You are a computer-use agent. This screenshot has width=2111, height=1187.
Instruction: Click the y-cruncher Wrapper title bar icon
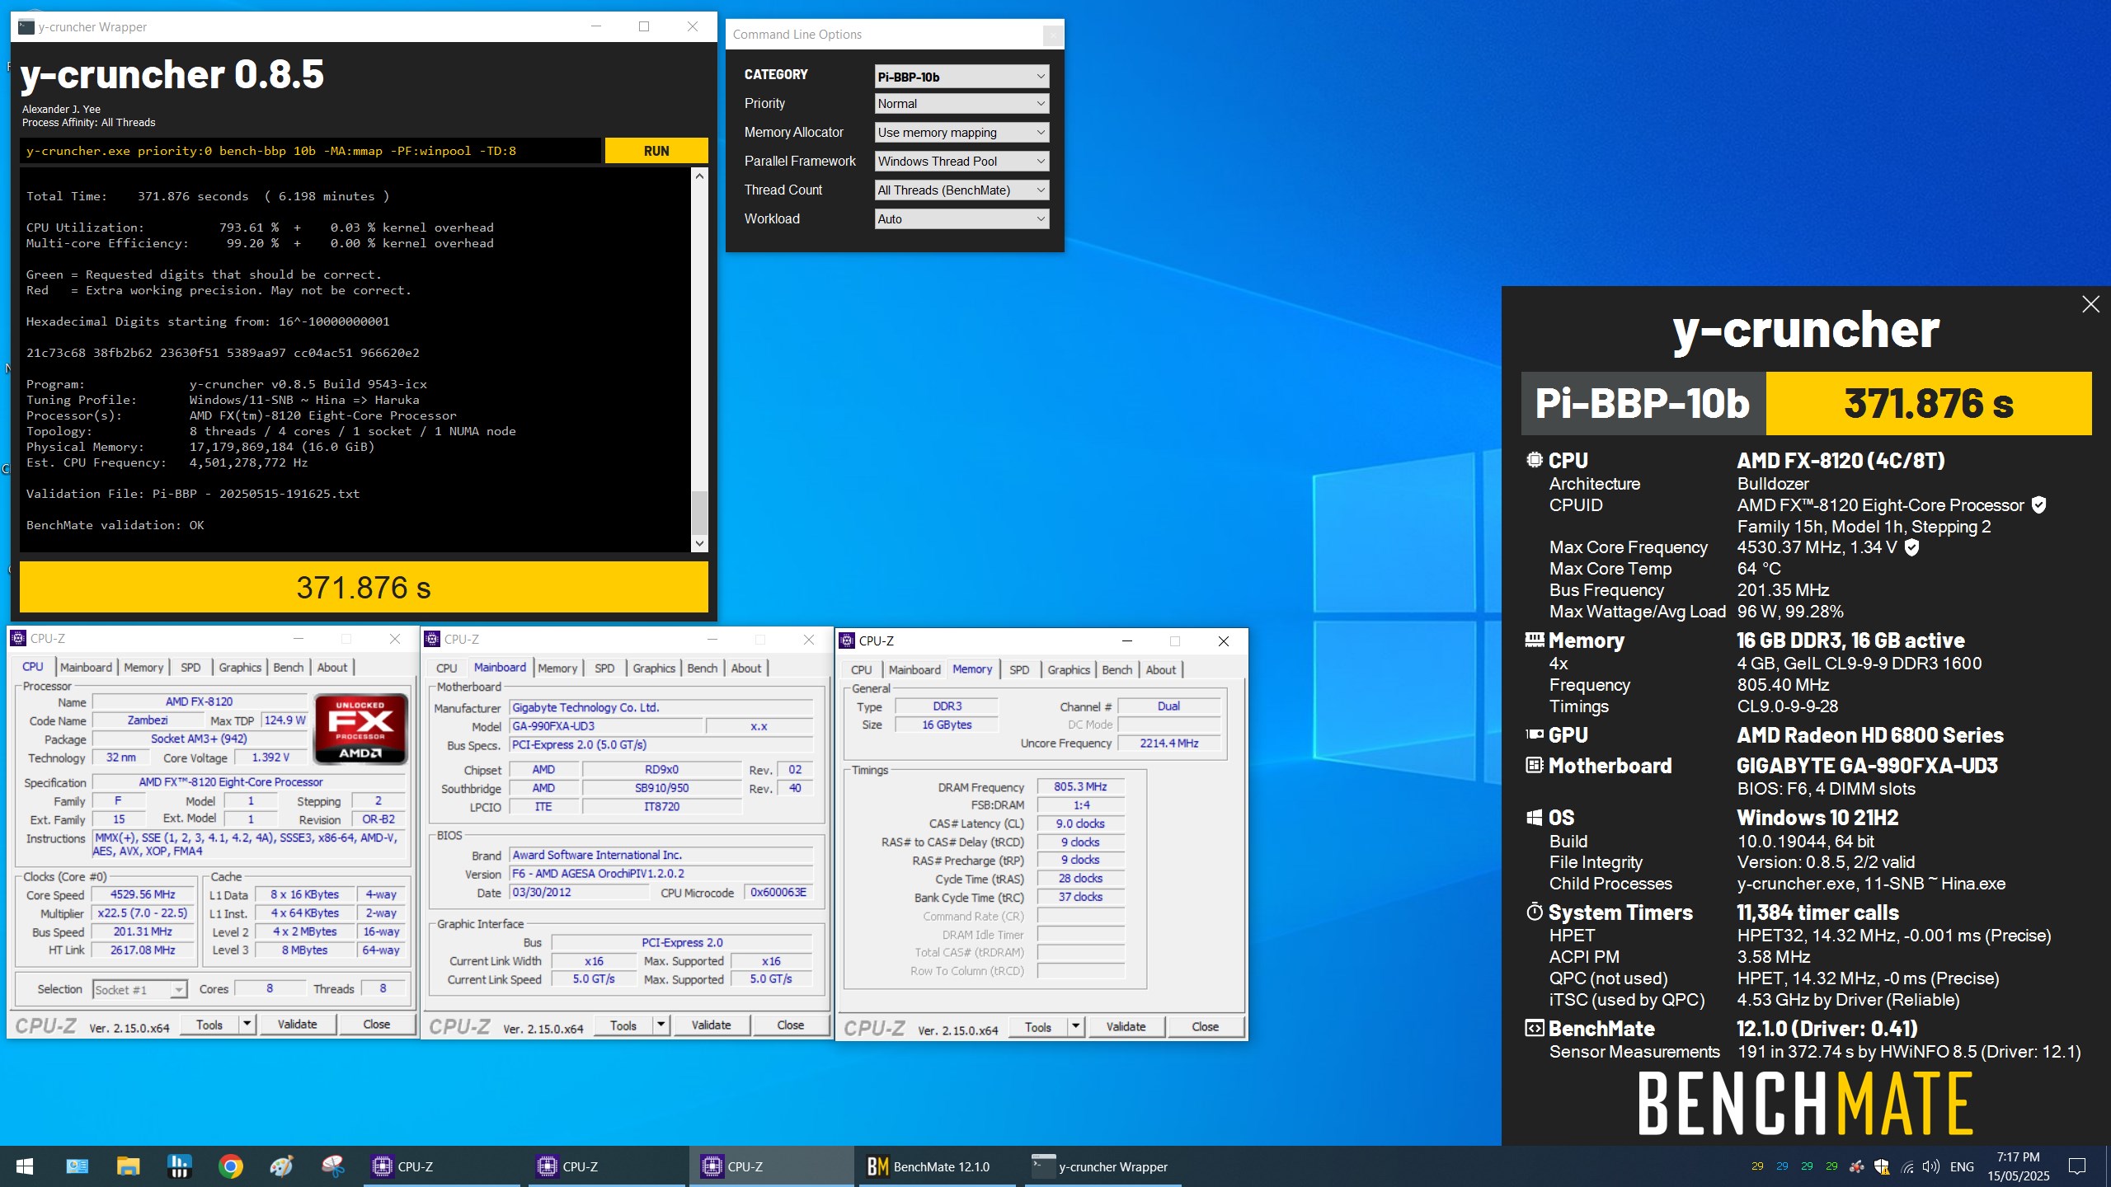click(26, 26)
